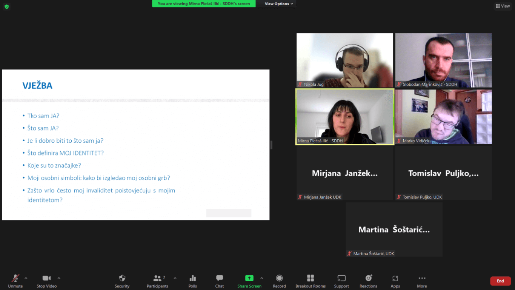This screenshot has height=290, width=515.
Task: Unmute the microphone
Action: tap(15, 279)
